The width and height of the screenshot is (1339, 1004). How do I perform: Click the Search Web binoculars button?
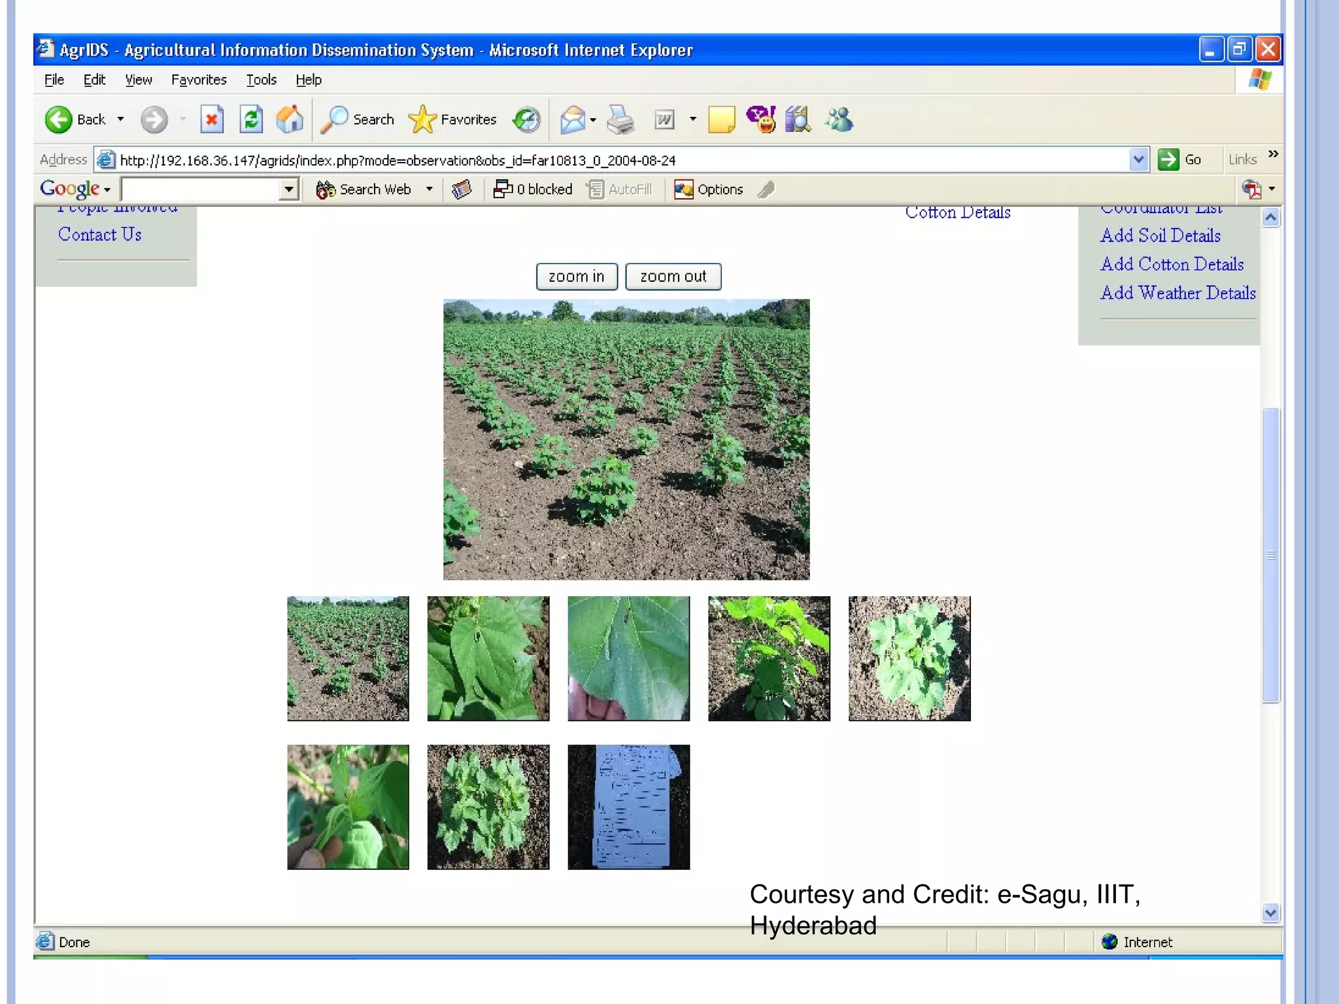364,190
